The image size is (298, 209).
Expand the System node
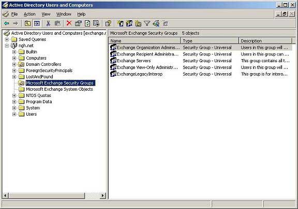pyautogui.click(x=14, y=108)
